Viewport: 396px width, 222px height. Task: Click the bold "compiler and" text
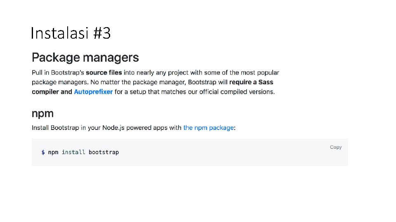click(52, 92)
